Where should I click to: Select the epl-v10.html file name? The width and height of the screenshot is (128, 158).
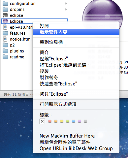(x=21, y=27)
